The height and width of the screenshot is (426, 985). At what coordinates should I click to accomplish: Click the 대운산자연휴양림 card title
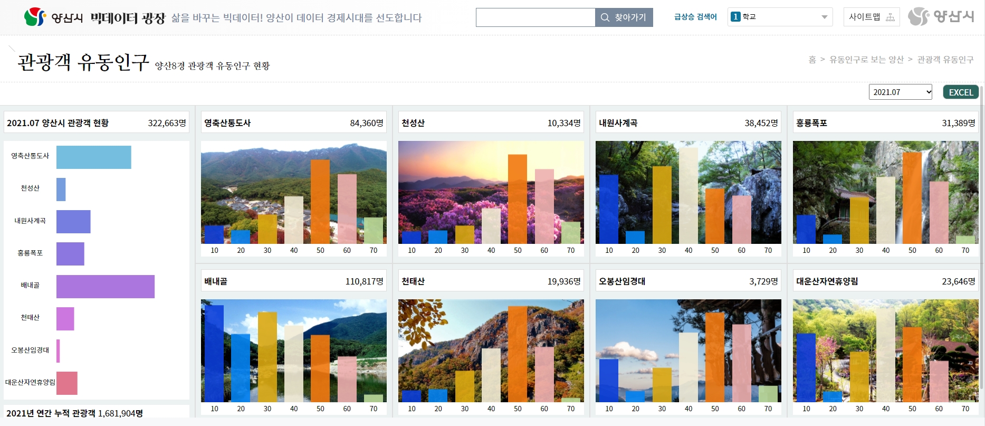(827, 281)
